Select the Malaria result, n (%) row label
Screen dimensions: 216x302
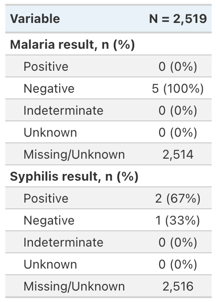coord(72,45)
